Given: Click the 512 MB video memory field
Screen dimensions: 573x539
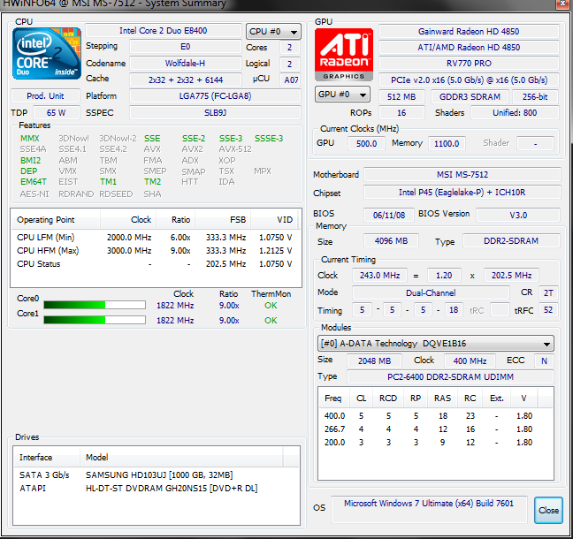Looking at the screenshot, I should click(401, 97).
